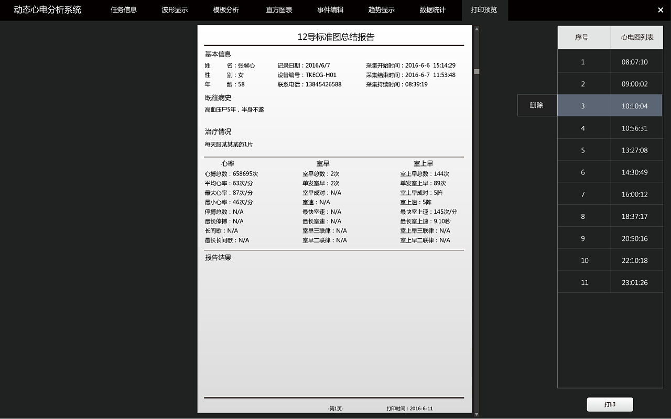Open the 趋势显示 tab
The image size is (671, 419).
[x=381, y=10]
